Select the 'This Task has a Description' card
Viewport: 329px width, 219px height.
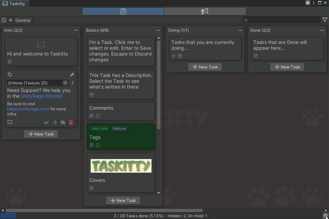tap(121, 84)
